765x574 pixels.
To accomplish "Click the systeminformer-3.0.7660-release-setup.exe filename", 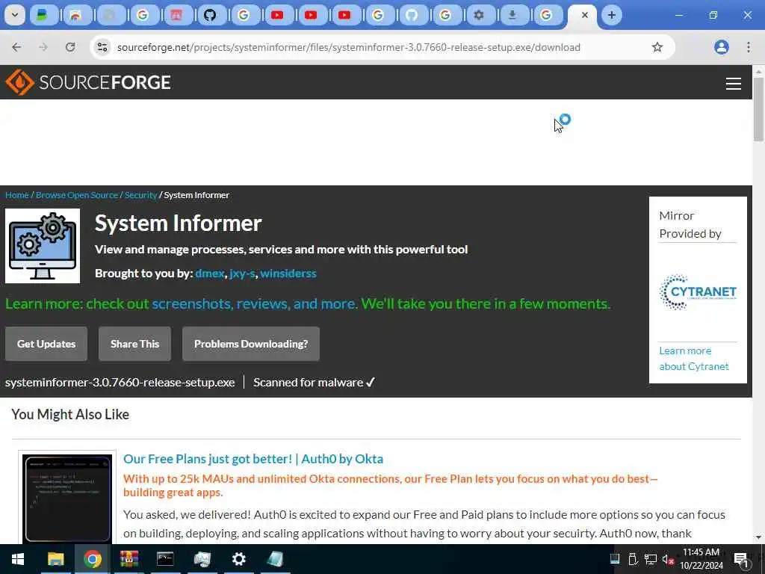I will pos(120,382).
